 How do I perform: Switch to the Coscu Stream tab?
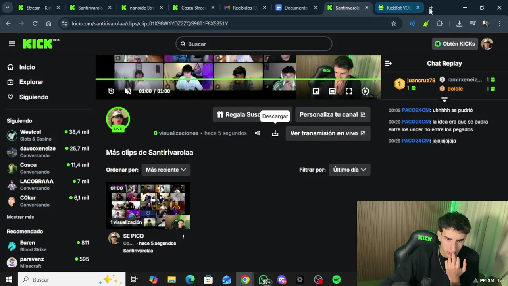tap(194, 8)
